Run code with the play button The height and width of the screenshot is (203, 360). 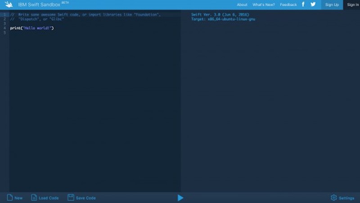pos(180,198)
